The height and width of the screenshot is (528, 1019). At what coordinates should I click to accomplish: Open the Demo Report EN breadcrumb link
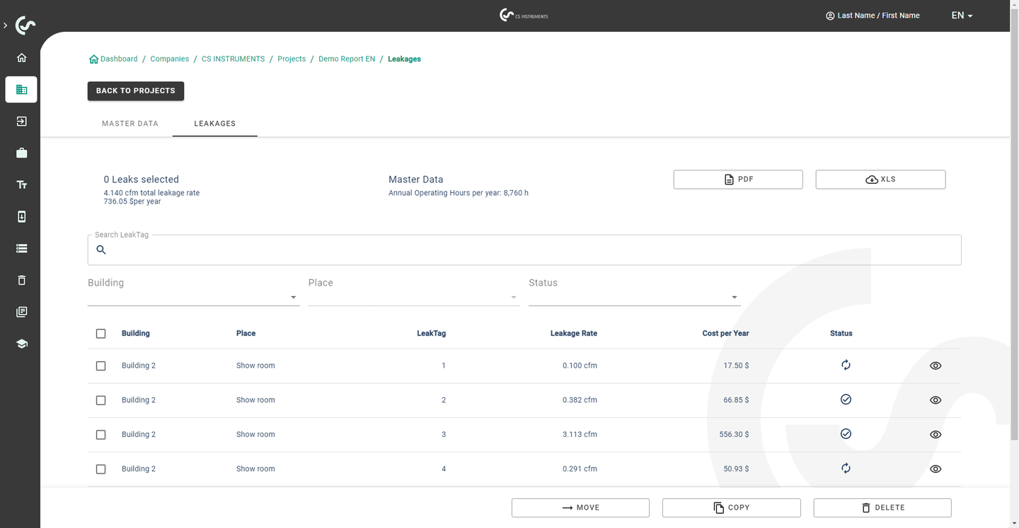(347, 59)
